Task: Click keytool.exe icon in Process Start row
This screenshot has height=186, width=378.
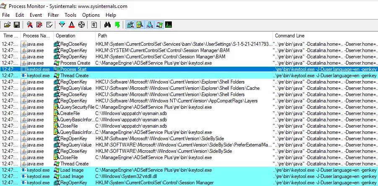Action: pyautogui.click(x=23, y=69)
